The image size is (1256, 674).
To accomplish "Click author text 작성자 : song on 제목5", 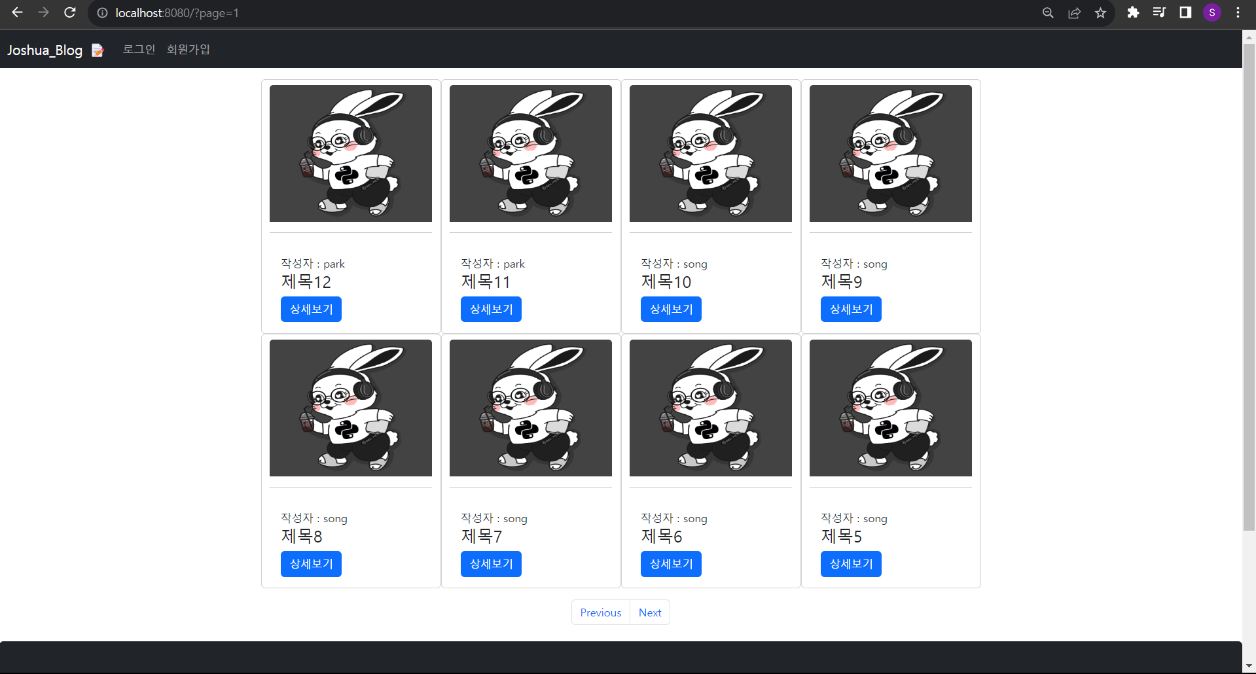I will coord(854,518).
